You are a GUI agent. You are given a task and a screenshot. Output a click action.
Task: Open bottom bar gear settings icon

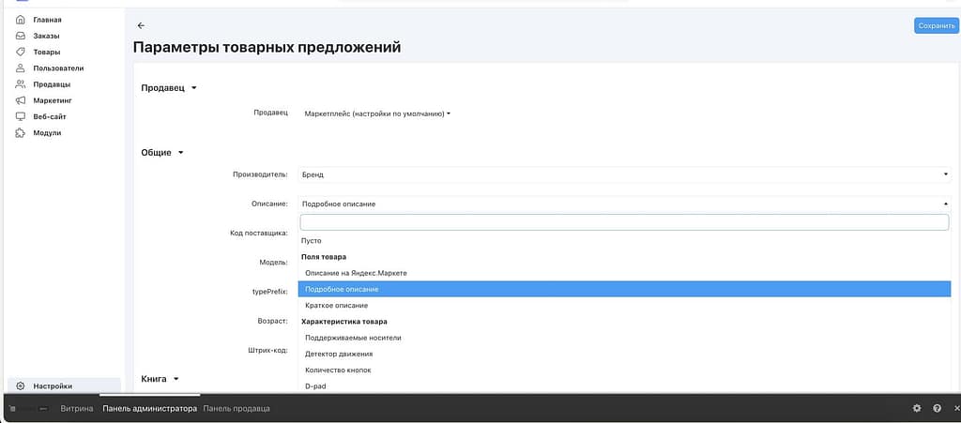[x=917, y=408]
